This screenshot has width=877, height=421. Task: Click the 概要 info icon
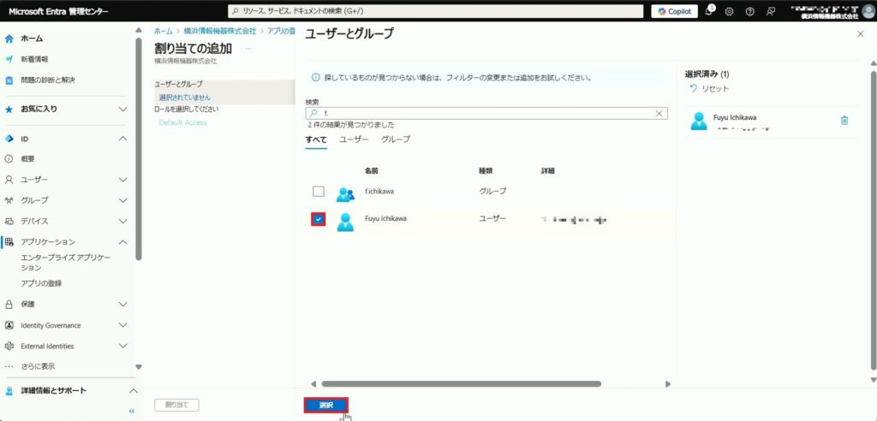[9, 159]
